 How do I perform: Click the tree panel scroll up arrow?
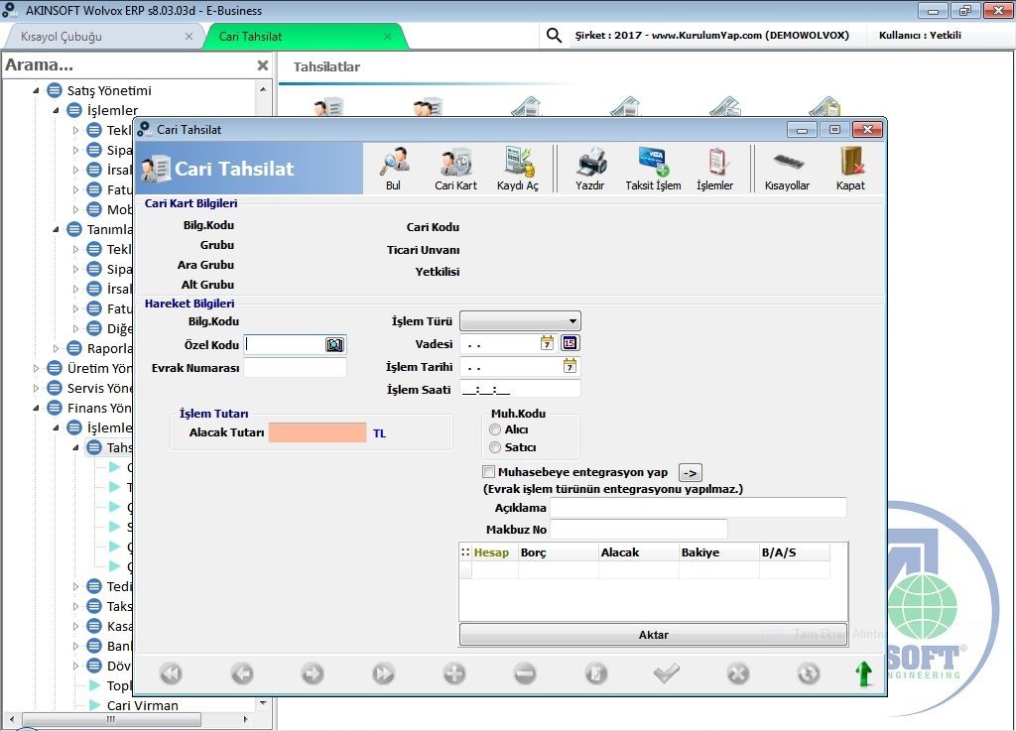[x=262, y=89]
